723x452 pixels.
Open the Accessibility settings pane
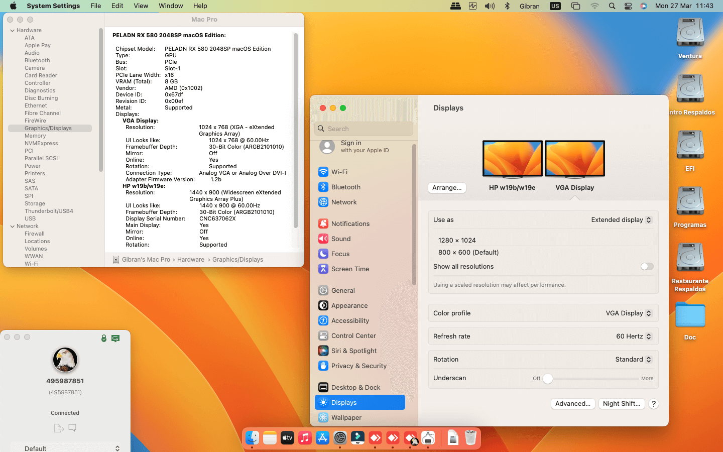pos(350,320)
